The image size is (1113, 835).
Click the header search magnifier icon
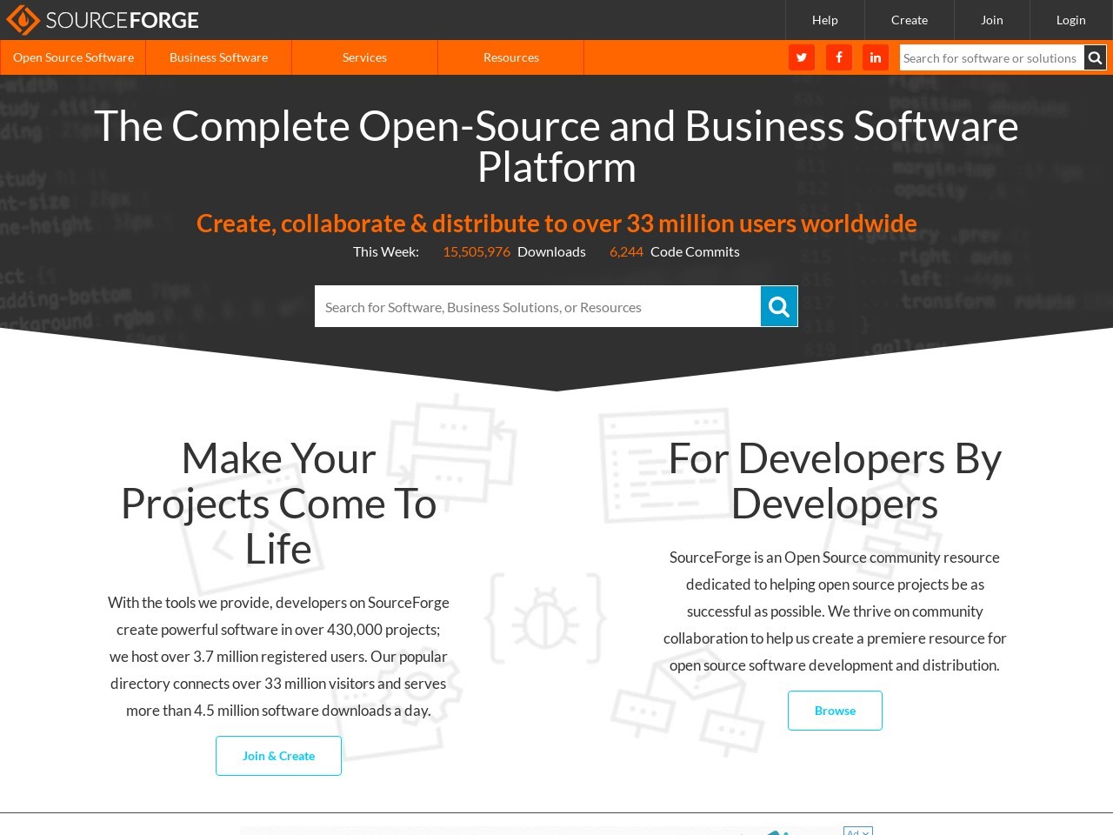pos(1095,58)
